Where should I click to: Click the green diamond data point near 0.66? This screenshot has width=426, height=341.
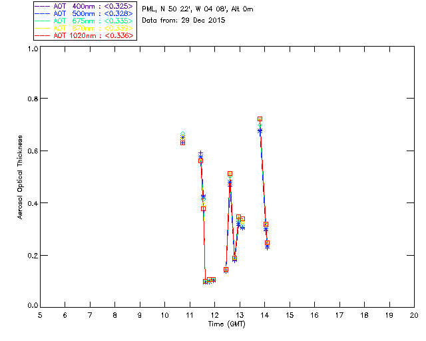(x=182, y=134)
